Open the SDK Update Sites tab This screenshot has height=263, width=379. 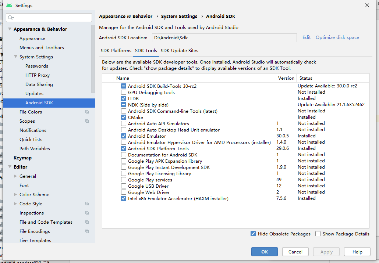tap(180, 51)
